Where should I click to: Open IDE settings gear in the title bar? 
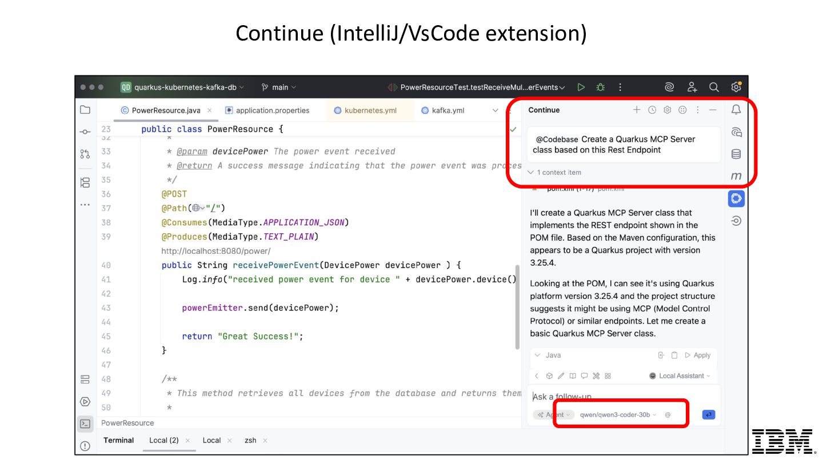736,87
